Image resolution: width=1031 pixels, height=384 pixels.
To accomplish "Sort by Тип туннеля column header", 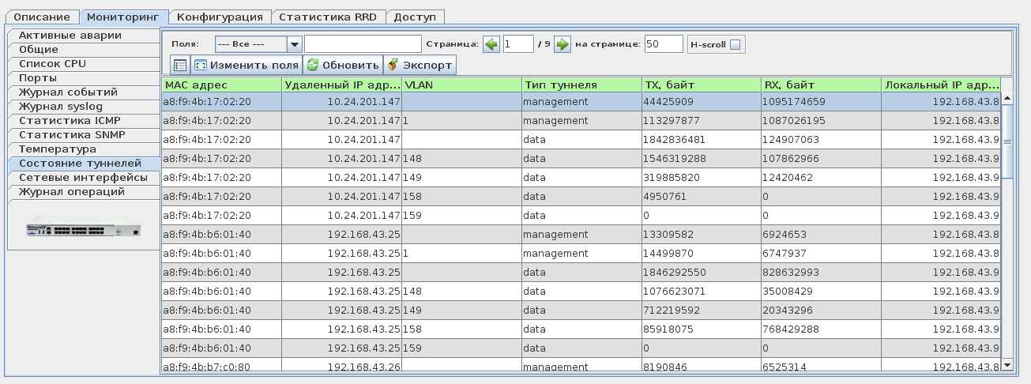I will [581, 85].
